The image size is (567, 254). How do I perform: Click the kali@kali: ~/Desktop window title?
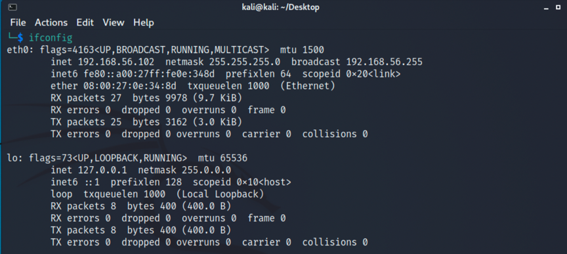pos(281,7)
